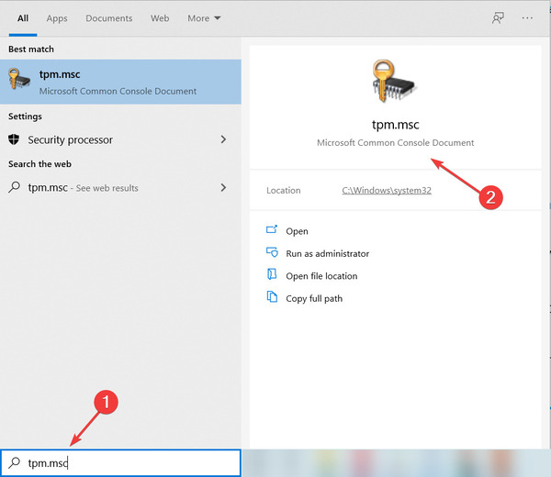551x477 pixels.
Task: Open the C:\Windows\system32 location link
Action: [x=387, y=190]
